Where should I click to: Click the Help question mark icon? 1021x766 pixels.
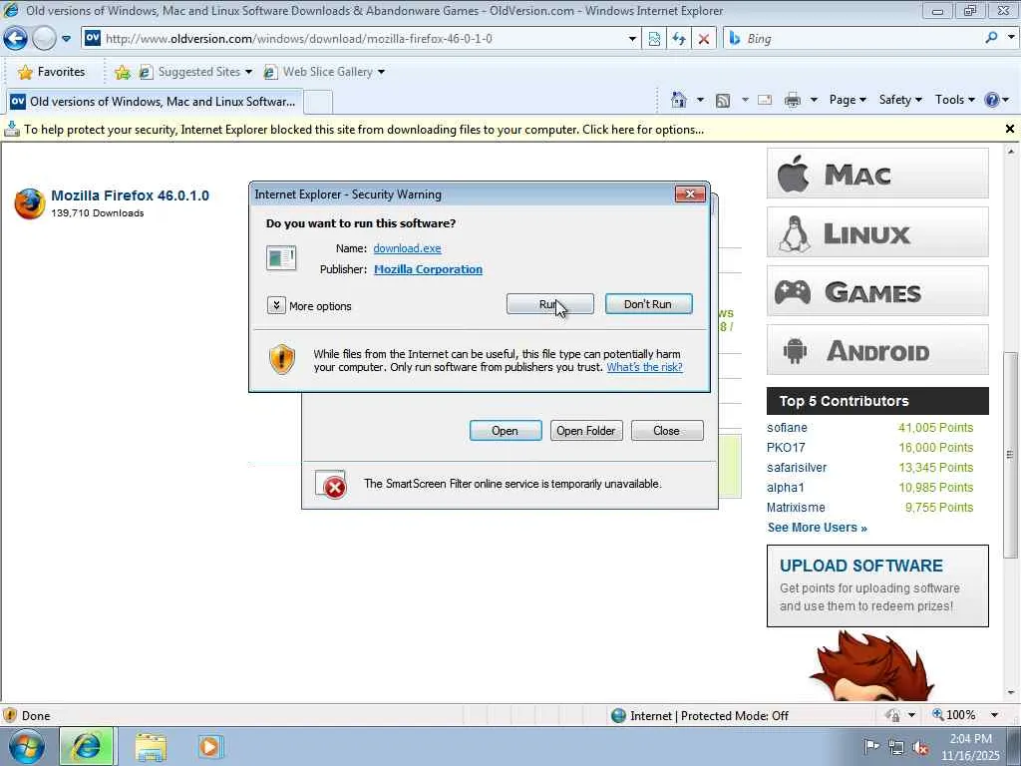[x=992, y=100]
